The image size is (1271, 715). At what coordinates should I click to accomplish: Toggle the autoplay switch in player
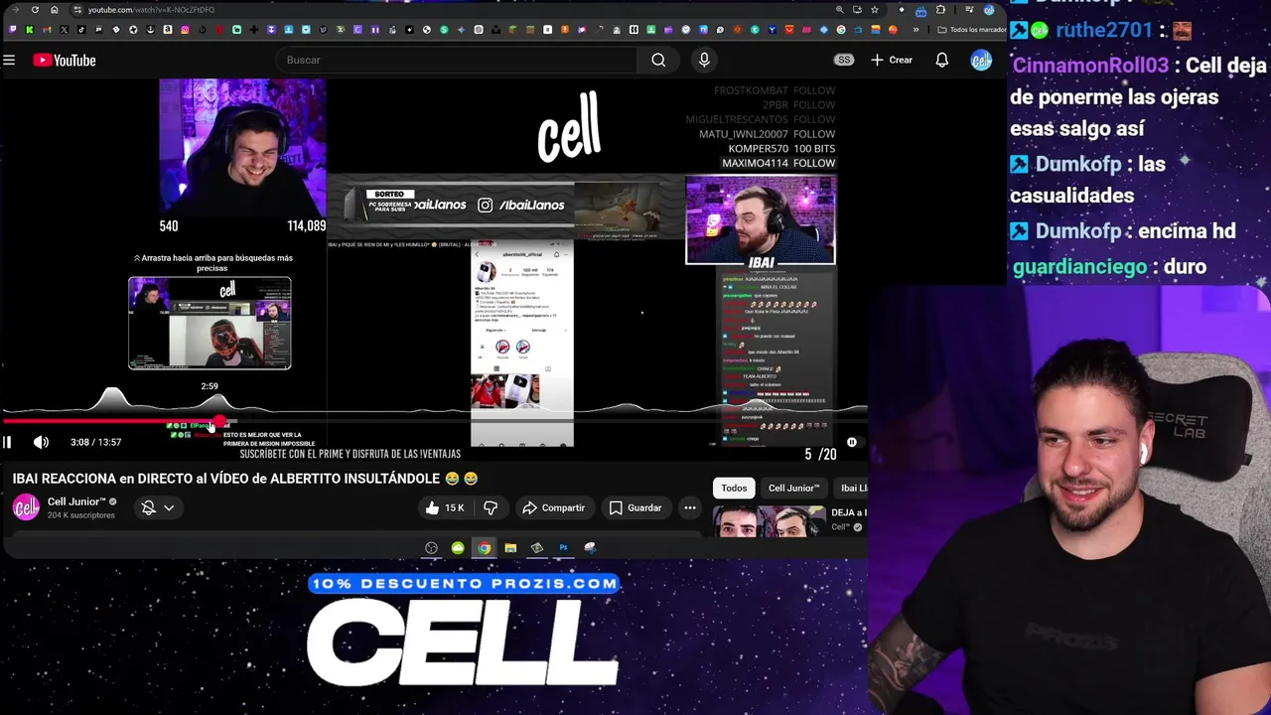851,442
